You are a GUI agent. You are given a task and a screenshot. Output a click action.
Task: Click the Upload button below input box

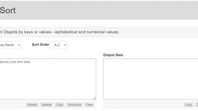pos(32,105)
